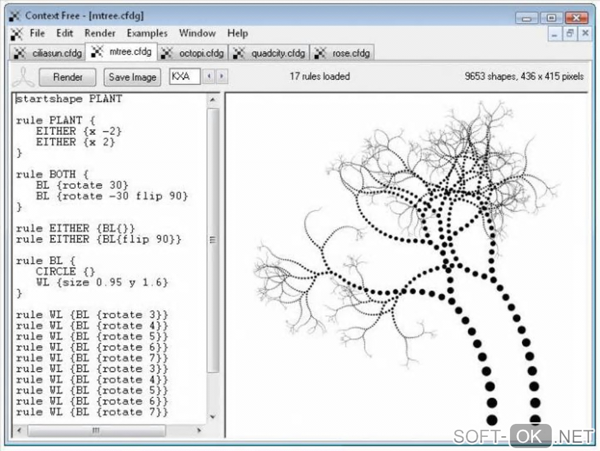600x451 pixels.
Task: Click the Render button
Action: pyautogui.click(x=68, y=77)
